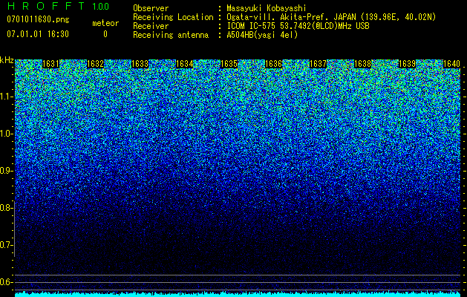Click the 1638 time marker

tap(363, 64)
